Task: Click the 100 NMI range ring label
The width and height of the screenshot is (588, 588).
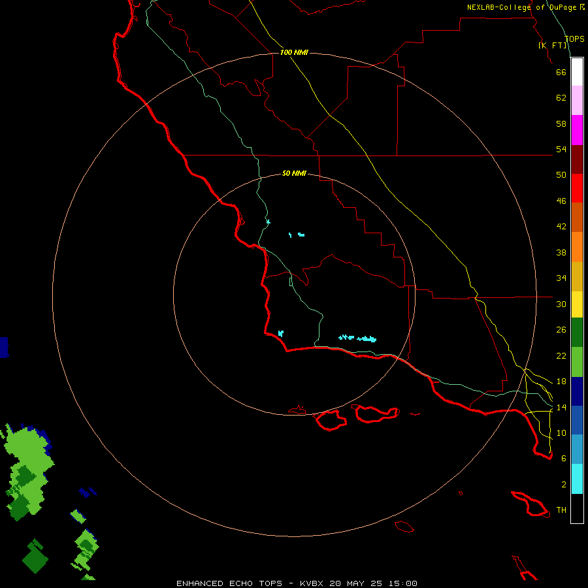Action: pos(295,52)
